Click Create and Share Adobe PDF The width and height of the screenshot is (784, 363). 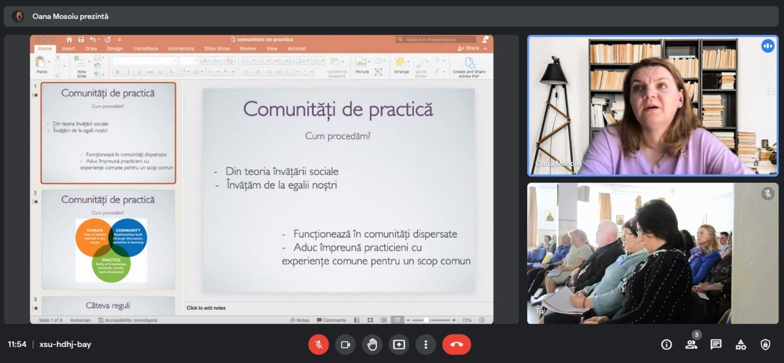469,66
